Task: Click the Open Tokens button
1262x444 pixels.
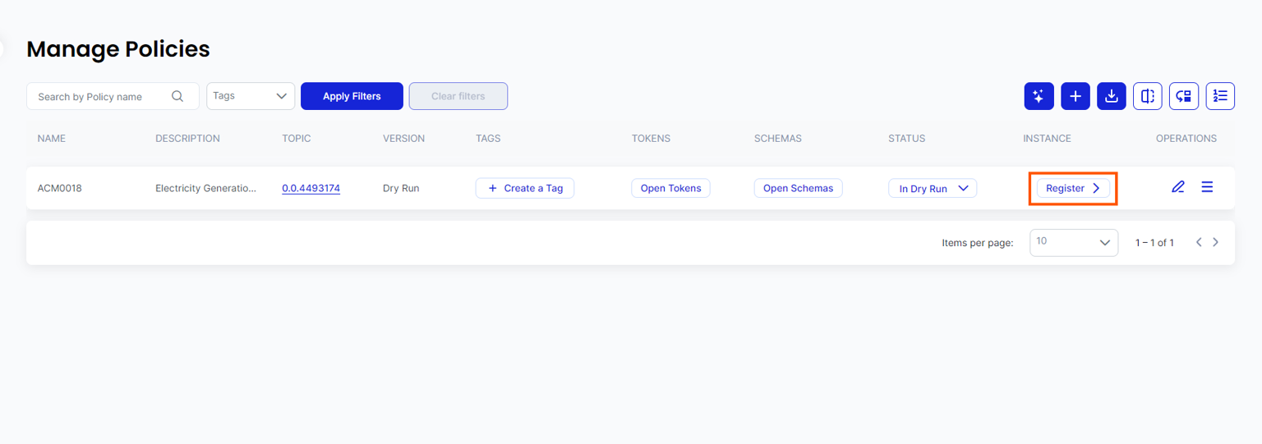Action: coord(670,188)
